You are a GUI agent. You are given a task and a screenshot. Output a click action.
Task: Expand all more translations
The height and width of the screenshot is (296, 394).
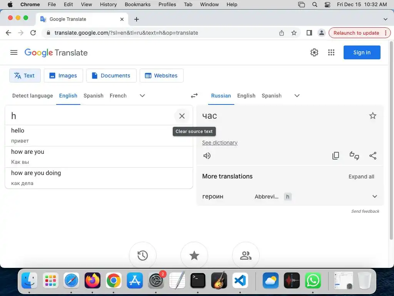(361, 177)
